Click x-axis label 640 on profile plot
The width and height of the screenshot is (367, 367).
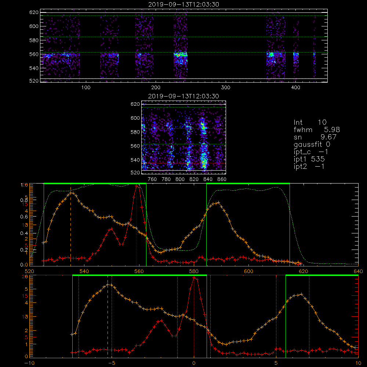pyautogui.click(x=358, y=271)
